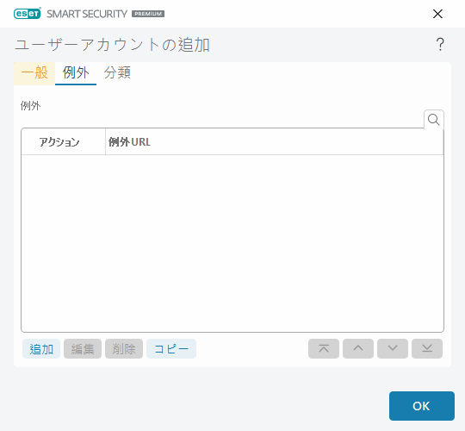Click the コピー button
The height and width of the screenshot is (431, 465).
coord(171,349)
